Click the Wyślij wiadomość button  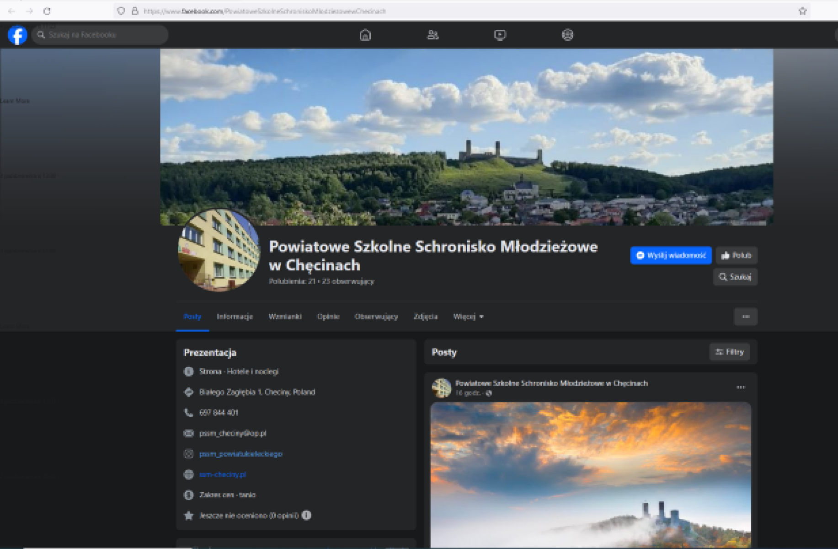(671, 255)
